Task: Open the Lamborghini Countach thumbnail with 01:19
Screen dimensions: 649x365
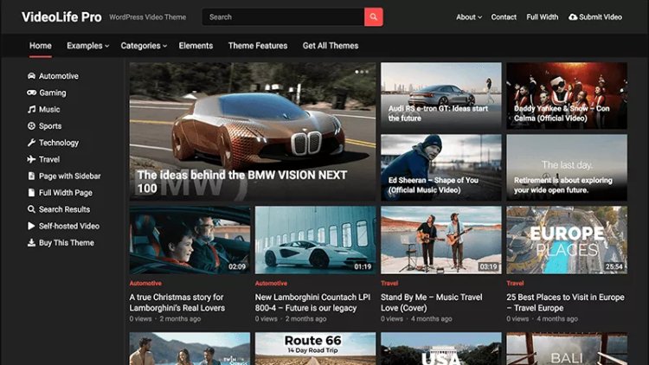Action: pyautogui.click(x=315, y=240)
